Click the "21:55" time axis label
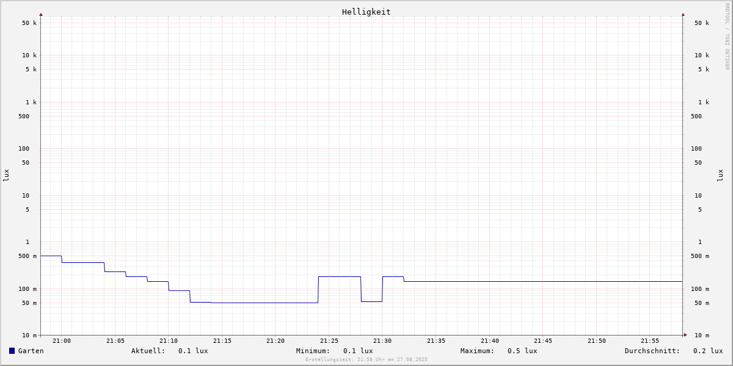 (650, 341)
